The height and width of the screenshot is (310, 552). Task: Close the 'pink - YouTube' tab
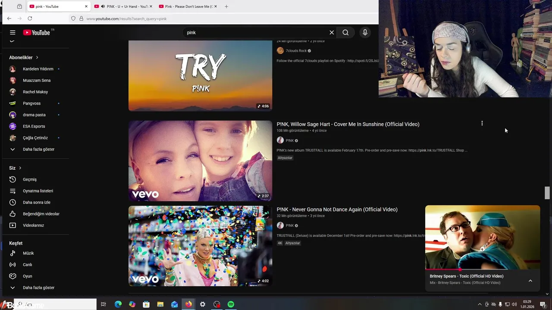[86, 6]
